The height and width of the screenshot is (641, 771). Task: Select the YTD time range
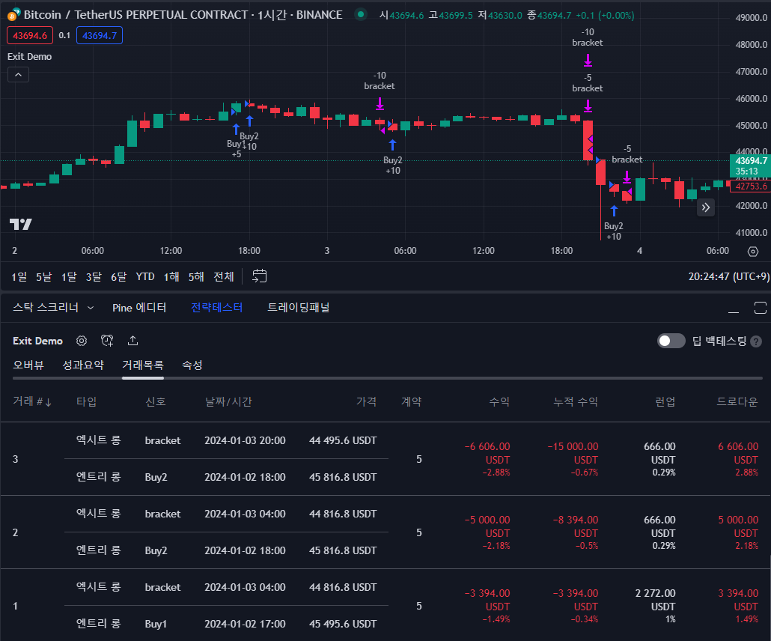(145, 276)
